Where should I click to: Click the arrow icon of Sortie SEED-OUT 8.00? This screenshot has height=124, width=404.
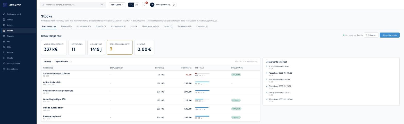click(x=267, y=66)
